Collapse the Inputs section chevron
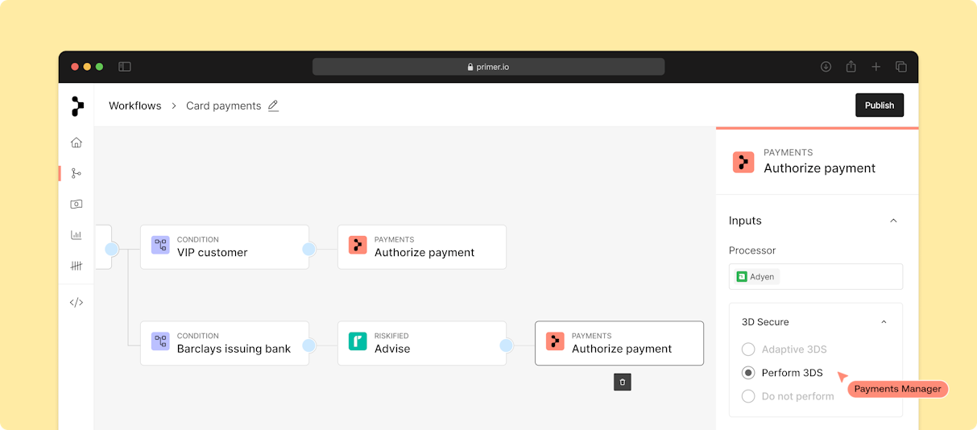 point(893,221)
